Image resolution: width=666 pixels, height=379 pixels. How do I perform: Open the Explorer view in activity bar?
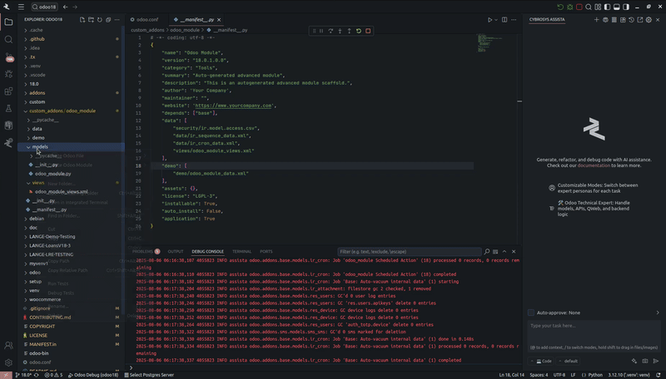click(8, 22)
